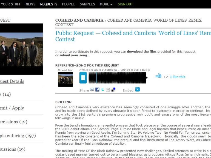211x158 pixels.
Task: Pause the World of Lines reference song
Action: [83, 78]
